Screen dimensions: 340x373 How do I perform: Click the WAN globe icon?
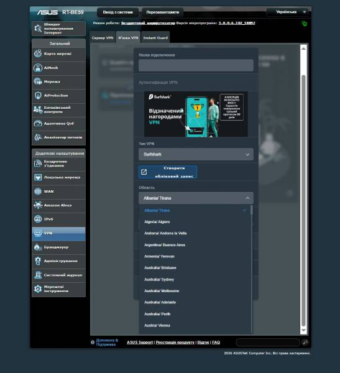(x=38, y=191)
